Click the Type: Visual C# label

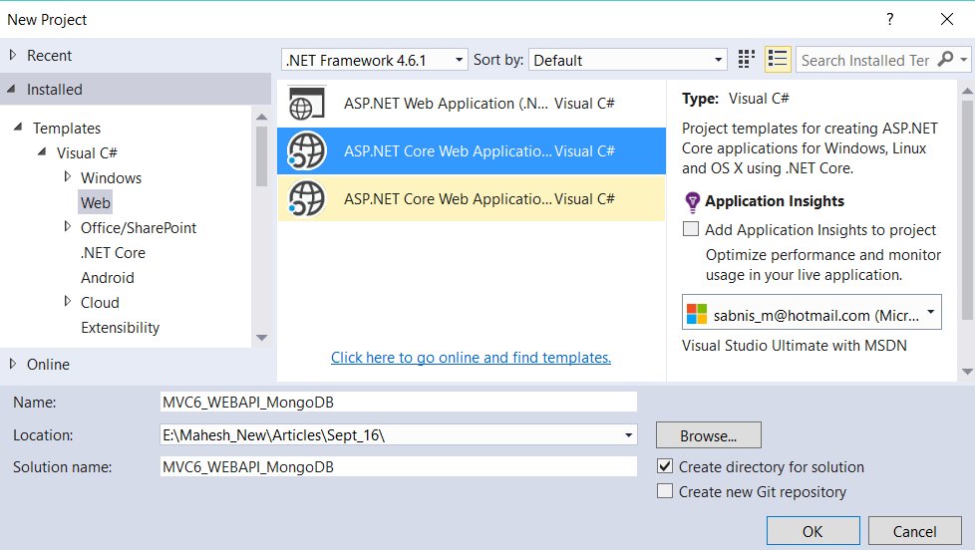tap(735, 99)
